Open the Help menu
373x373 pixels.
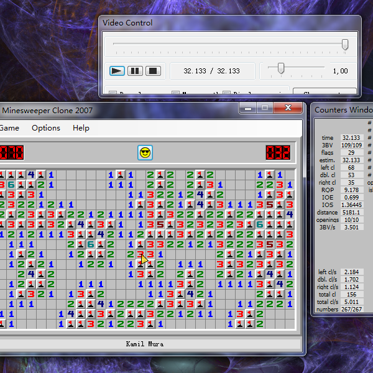tap(81, 128)
